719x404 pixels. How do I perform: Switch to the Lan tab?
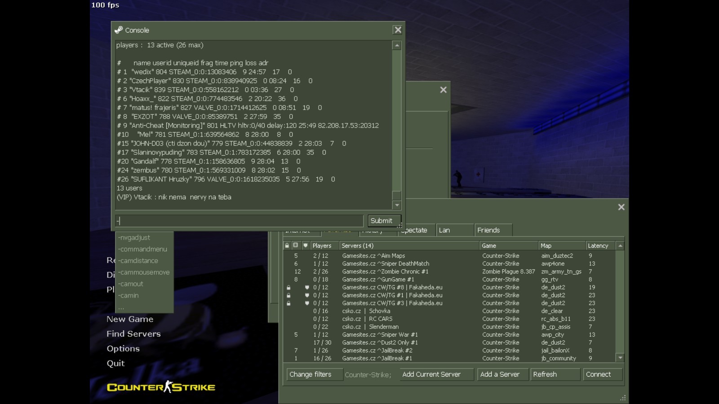pos(454,230)
